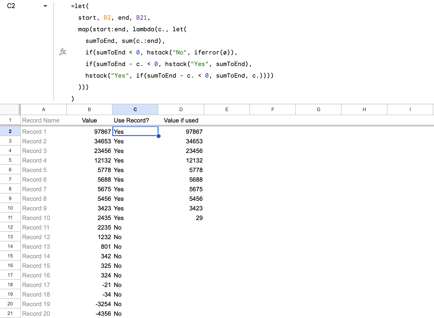434x318 pixels.
Task: Click value cell 97867 in column B
Action: coord(89,132)
